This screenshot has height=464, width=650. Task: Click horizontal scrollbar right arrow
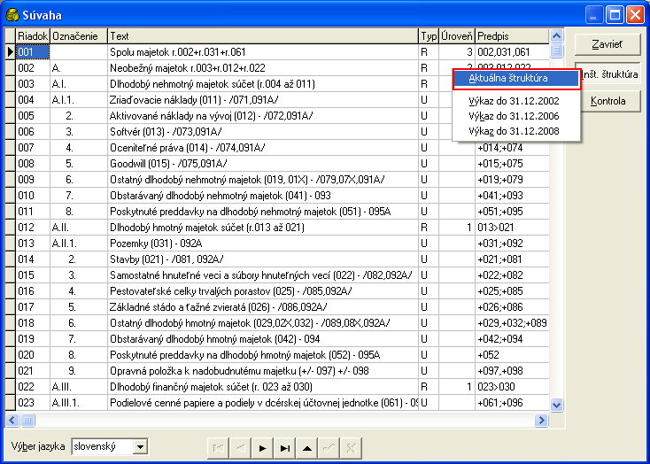[x=541, y=420]
